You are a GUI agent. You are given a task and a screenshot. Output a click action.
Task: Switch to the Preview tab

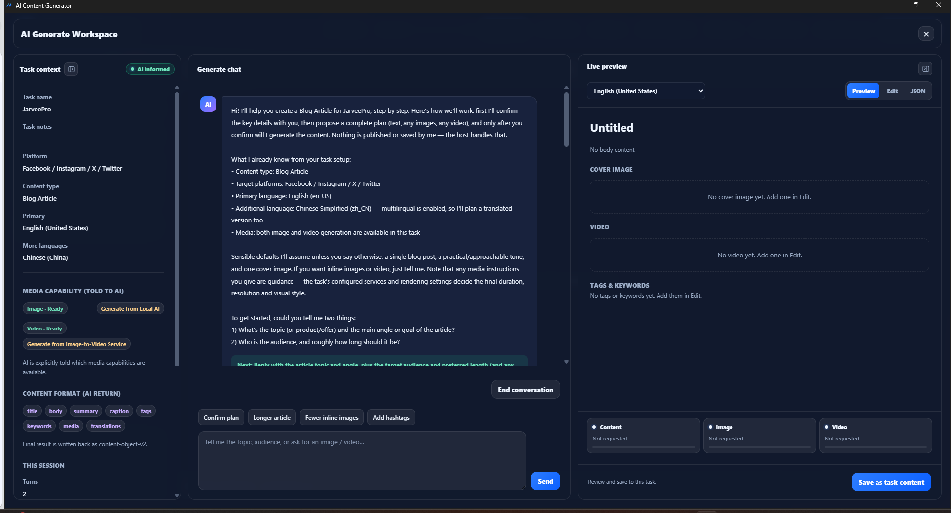(x=863, y=91)
